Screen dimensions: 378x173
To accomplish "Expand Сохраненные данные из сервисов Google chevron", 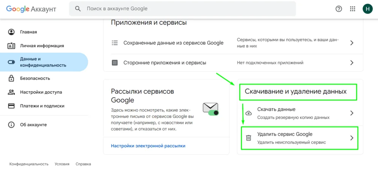I will coord(352,43).
